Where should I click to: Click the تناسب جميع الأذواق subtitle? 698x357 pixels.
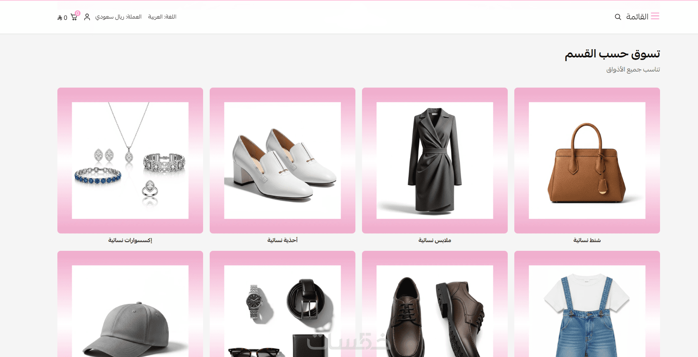633,69
